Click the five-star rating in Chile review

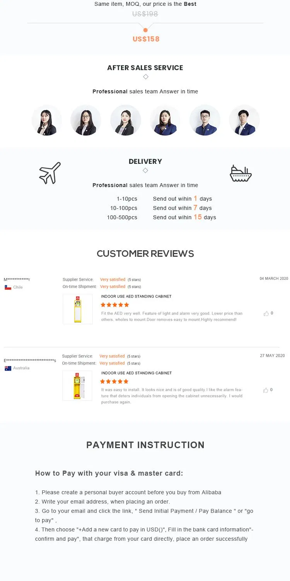click(x=114, y=305)
